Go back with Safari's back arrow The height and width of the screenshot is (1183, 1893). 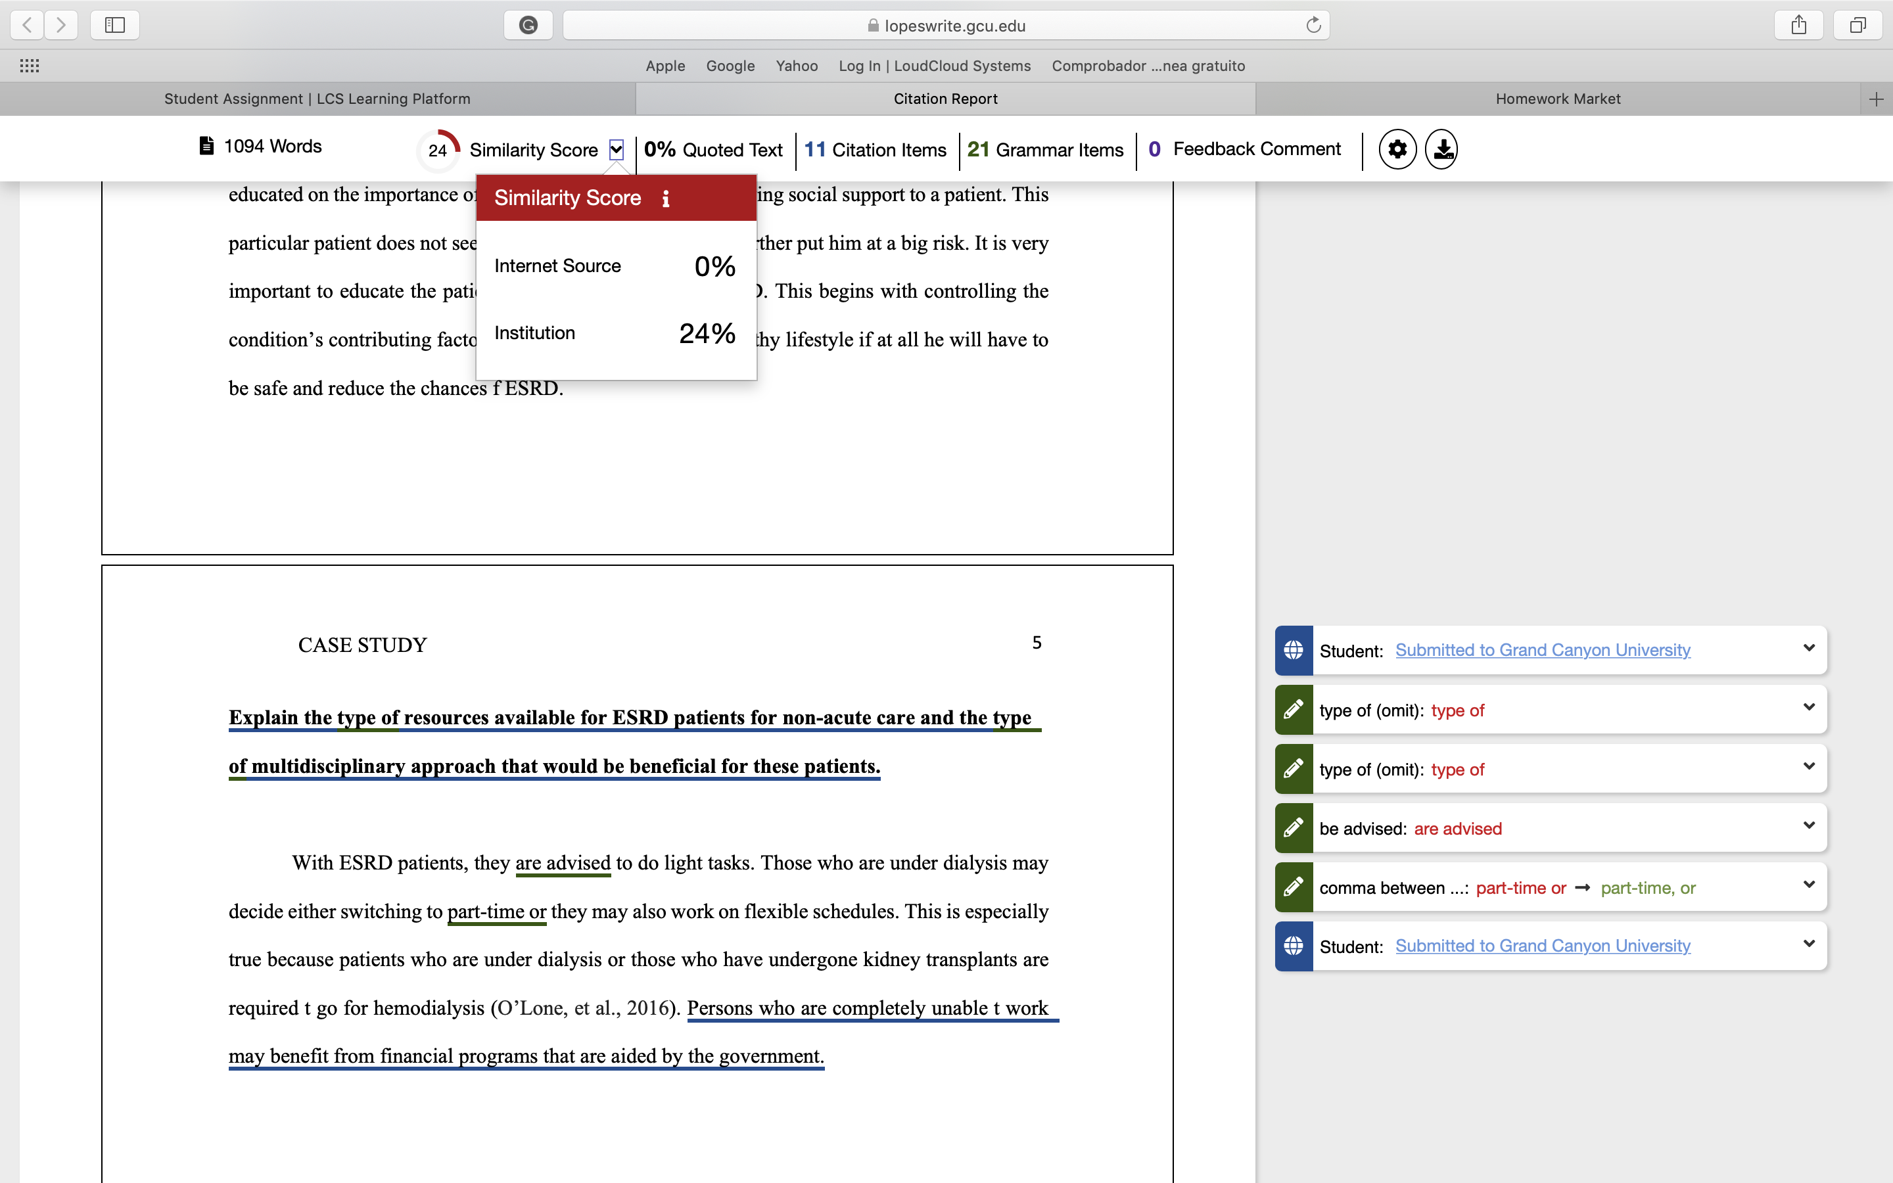pyautogui.click(x=28, y=25)
